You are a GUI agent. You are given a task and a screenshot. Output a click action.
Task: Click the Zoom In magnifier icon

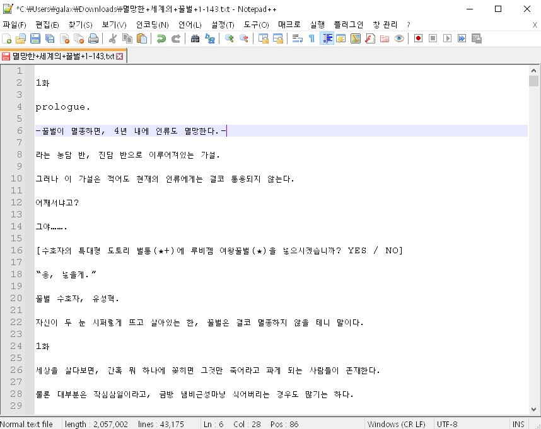229,38
